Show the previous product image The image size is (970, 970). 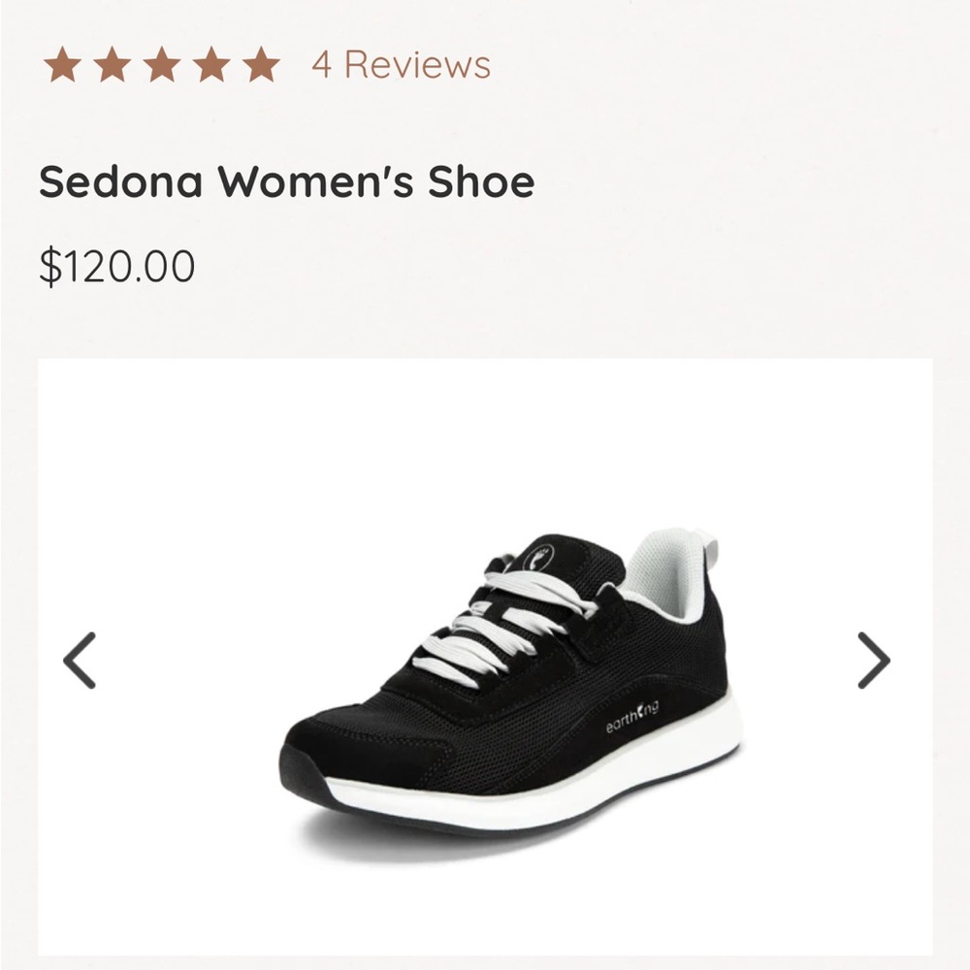[80, 661]
